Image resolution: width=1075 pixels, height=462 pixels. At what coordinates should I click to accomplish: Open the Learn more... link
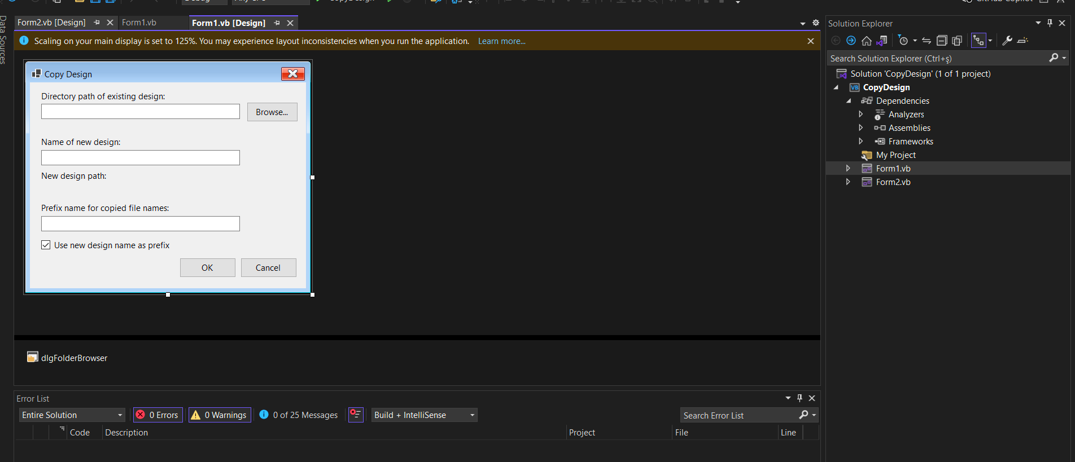coord(501,41)
